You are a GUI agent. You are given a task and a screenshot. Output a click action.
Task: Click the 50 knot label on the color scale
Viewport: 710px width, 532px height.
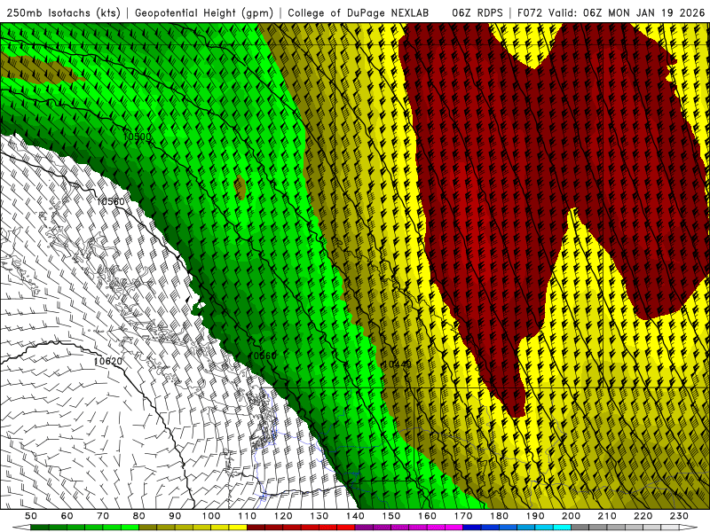30,516
